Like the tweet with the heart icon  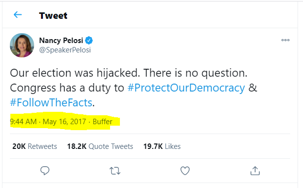185,171
